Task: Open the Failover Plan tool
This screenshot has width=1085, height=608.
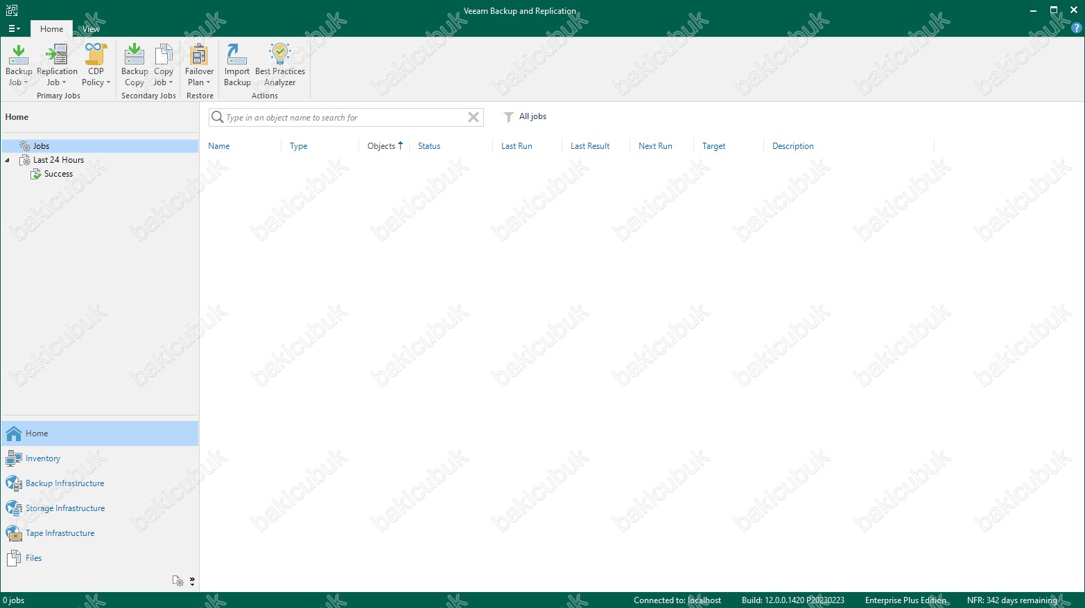Action: (199, 64)
